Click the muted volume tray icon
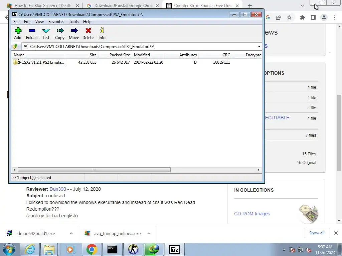342x256 pixels. 308,250
